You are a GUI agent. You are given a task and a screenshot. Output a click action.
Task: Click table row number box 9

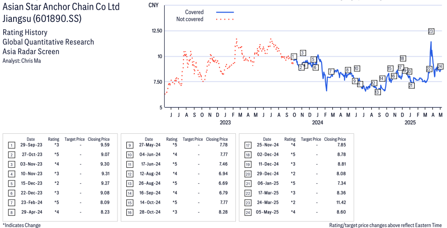tap(130, 145)
